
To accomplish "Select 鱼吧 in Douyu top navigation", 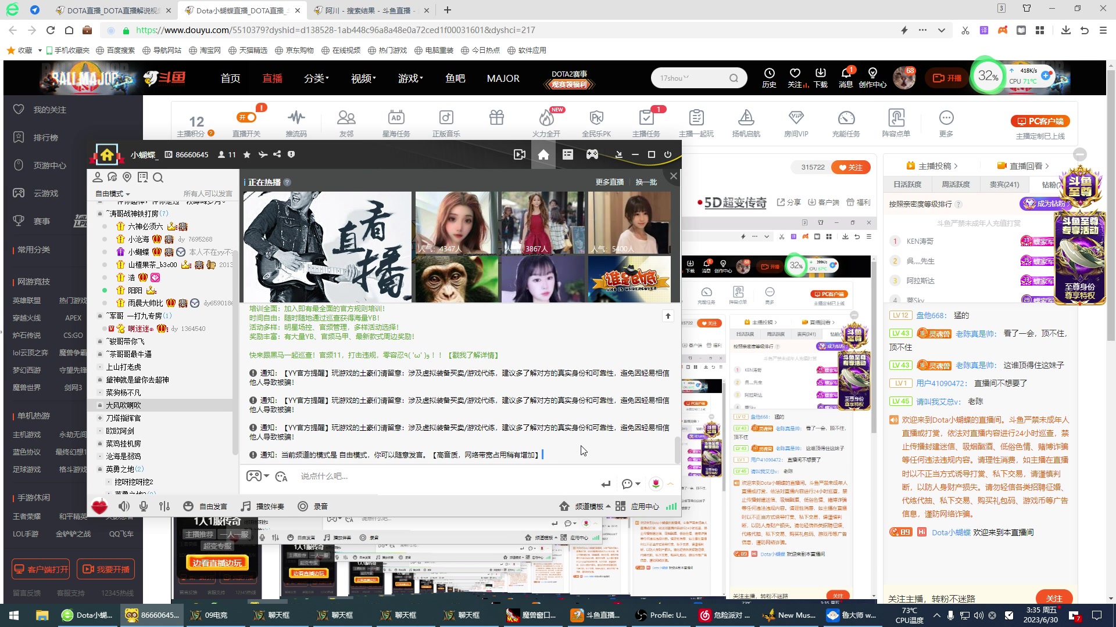I will [455, 78].
